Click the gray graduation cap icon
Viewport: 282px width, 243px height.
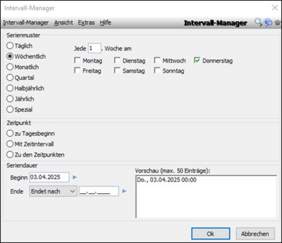coord(277,23)
